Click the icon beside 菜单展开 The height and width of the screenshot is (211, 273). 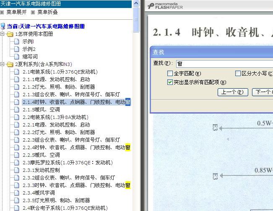2,12
